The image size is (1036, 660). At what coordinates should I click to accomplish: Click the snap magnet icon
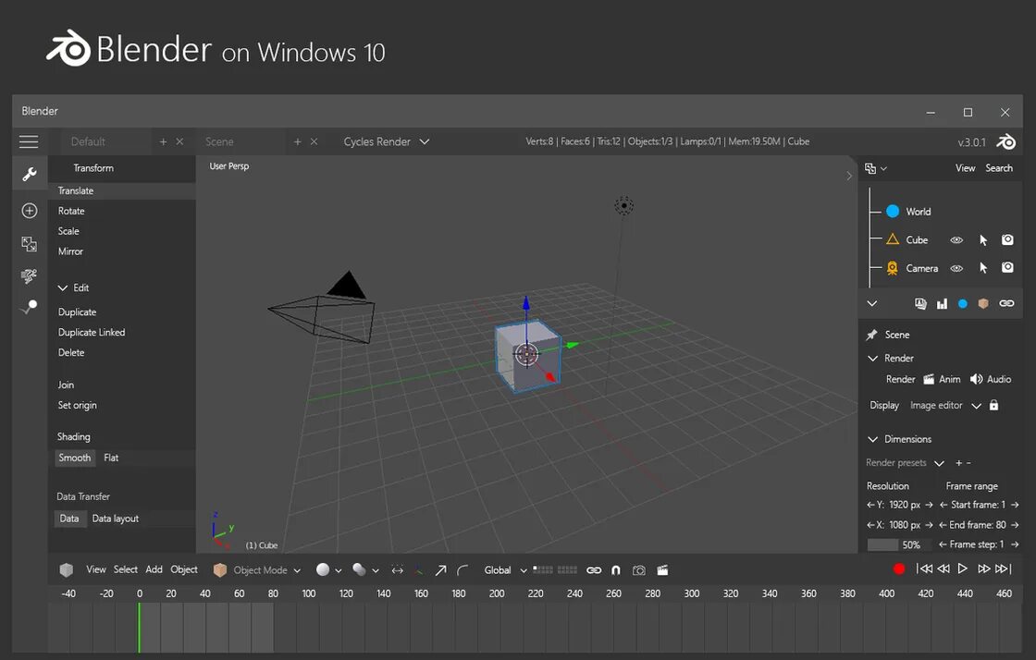point(616,570)
